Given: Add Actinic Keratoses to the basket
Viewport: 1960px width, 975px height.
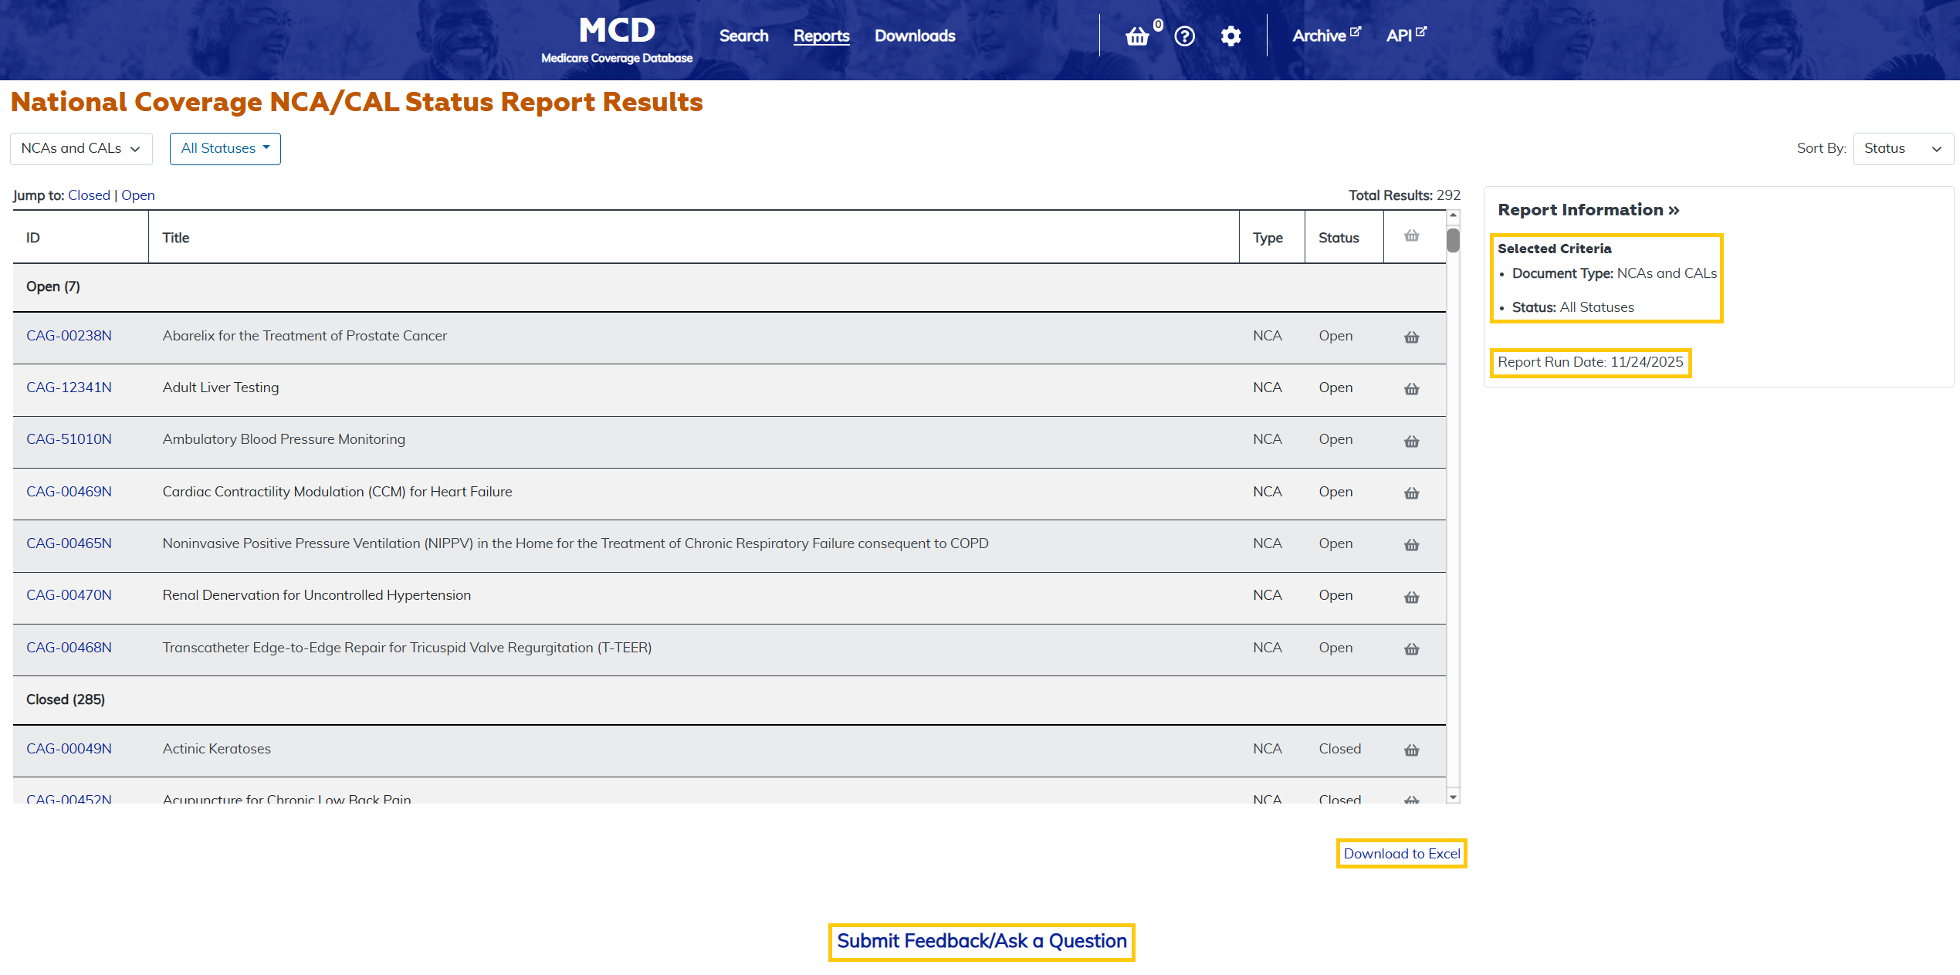Looking at the screenshot, I should [1411, 750].
